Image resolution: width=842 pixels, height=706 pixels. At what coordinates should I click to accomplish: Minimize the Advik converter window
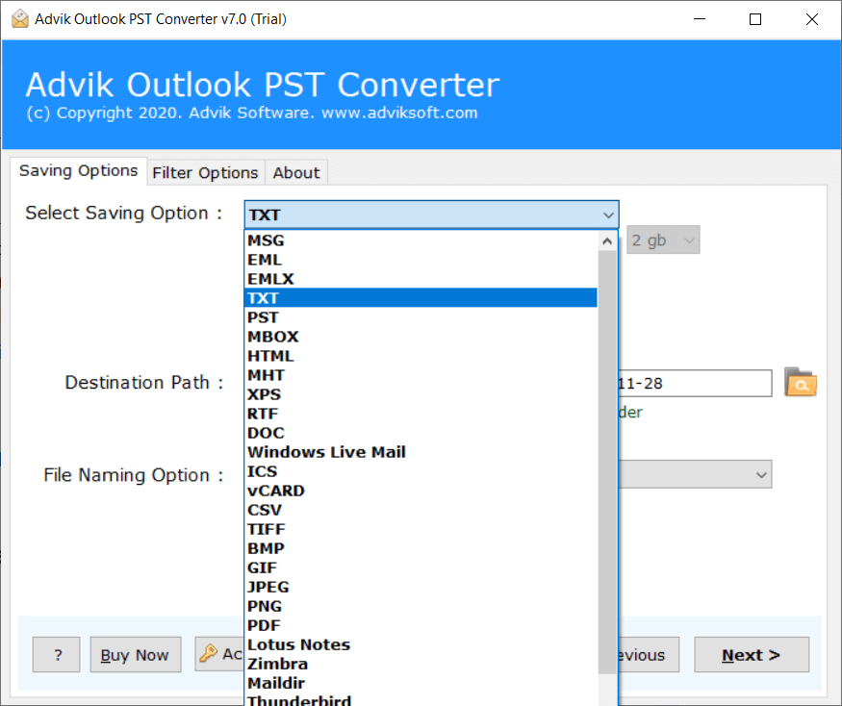[700, 19]
